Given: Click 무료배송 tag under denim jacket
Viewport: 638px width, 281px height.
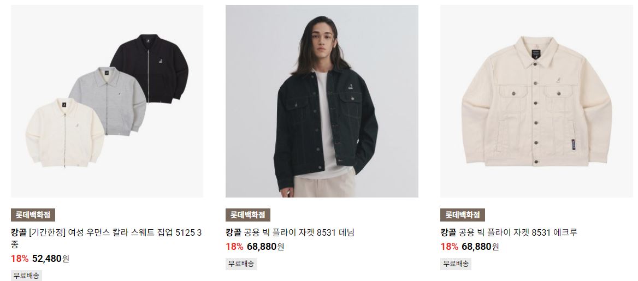Looking at the screenshot, I should click(241, 264).
